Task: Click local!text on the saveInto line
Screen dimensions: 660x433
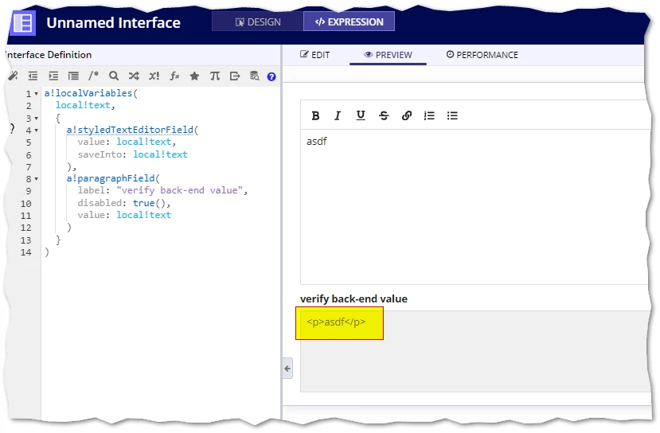Action: click(x=160, y=154)
